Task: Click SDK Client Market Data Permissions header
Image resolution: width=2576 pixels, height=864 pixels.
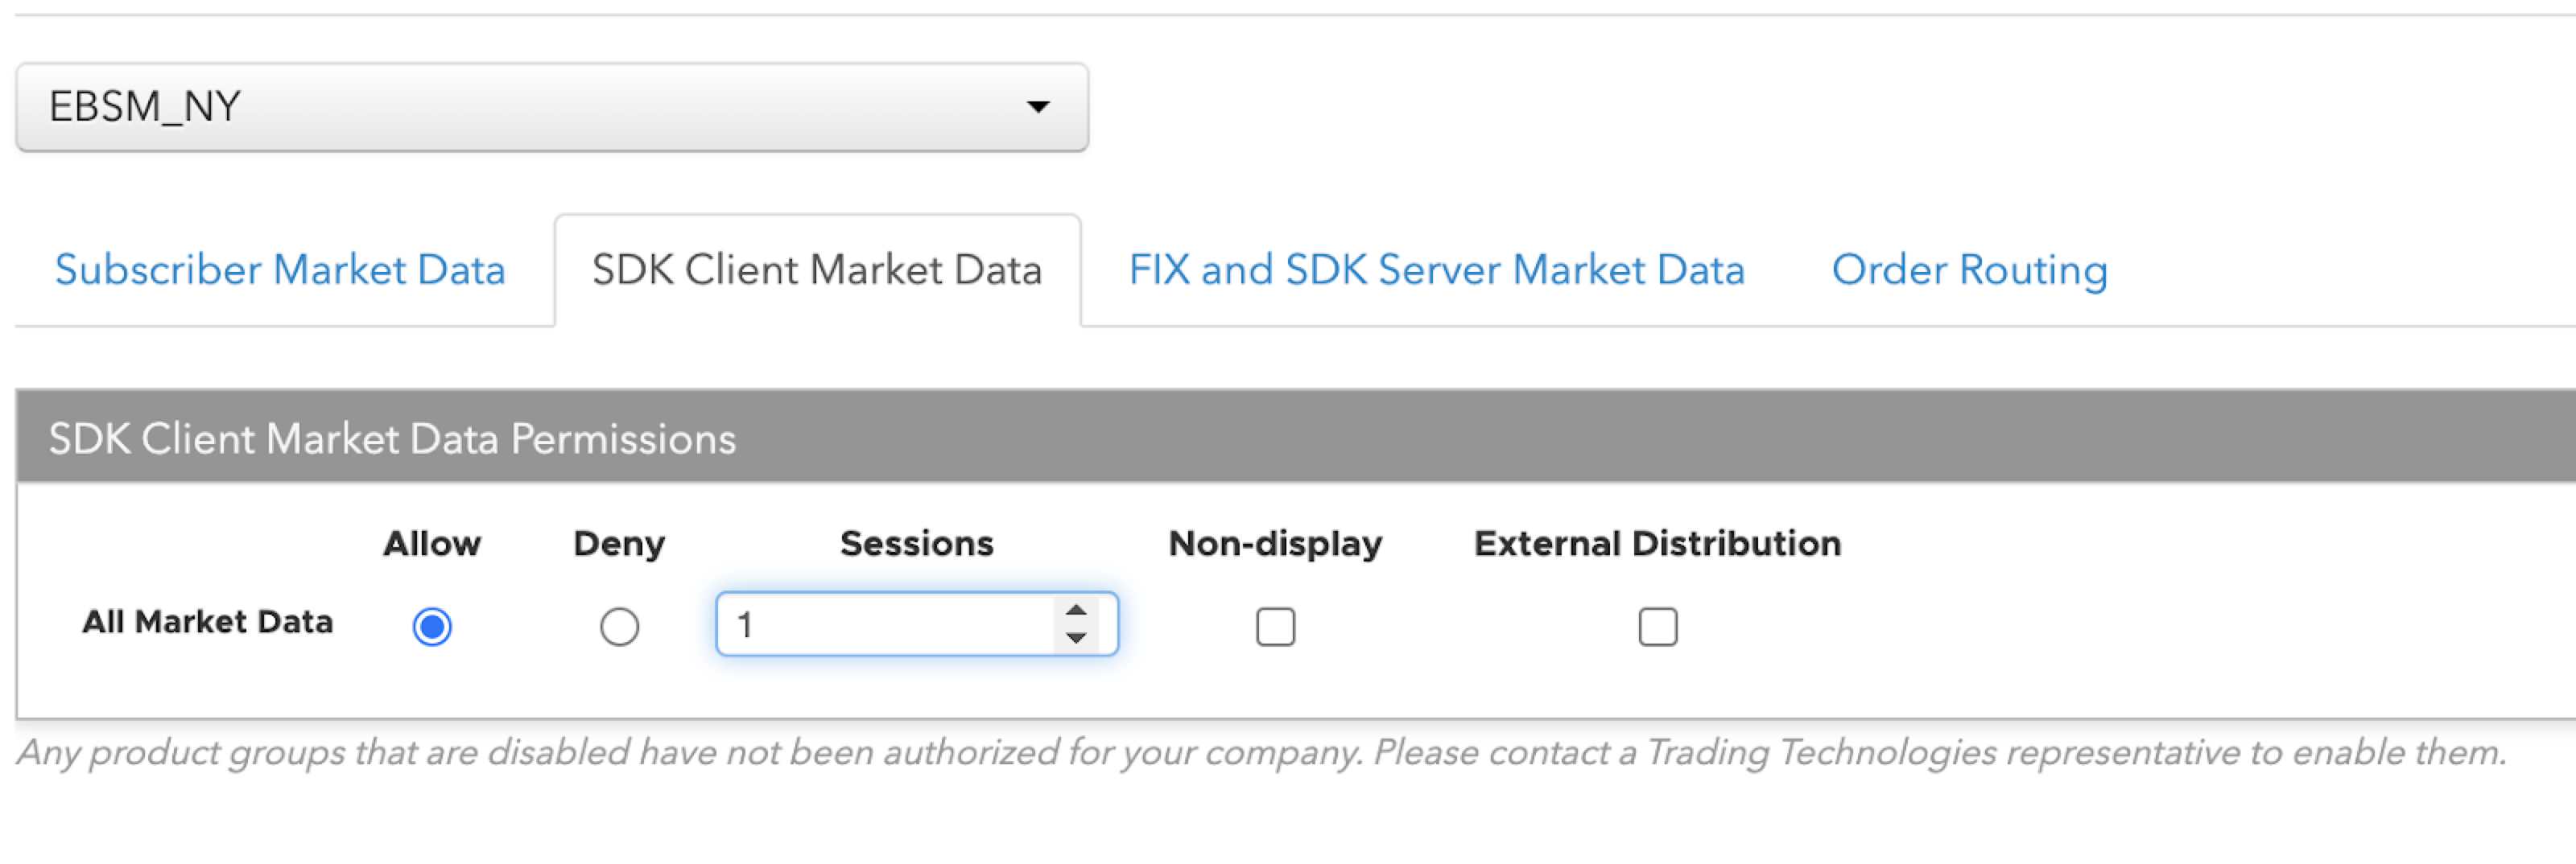Action: pos(392,438)
